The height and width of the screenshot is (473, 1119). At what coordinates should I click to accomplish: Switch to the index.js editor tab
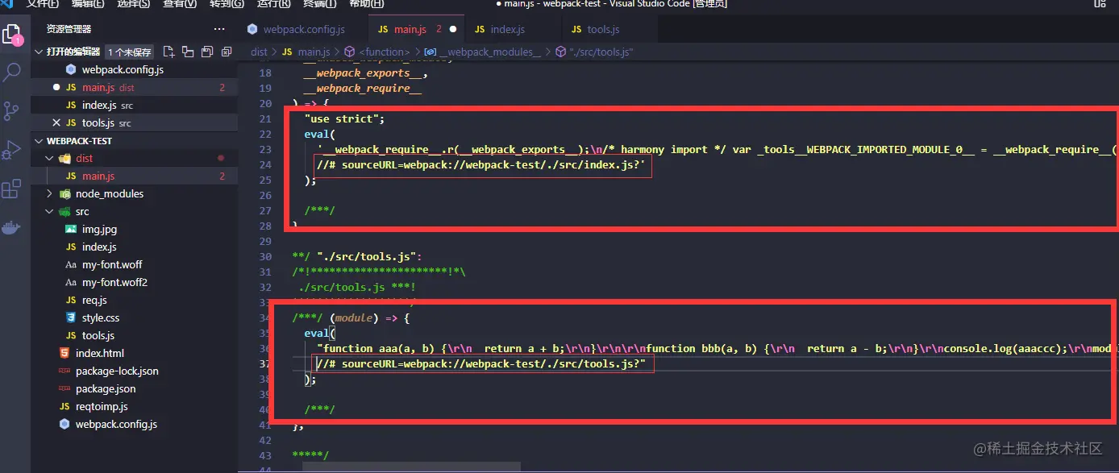(x=513, y=29)
